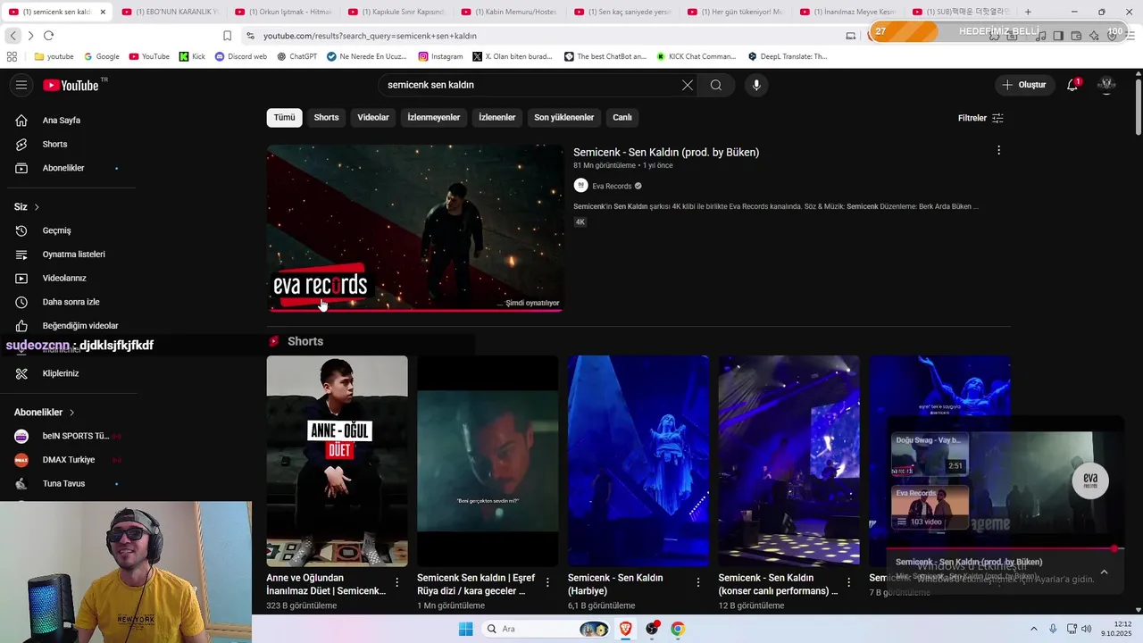Open Daha sonra izle list
1143x643 pixels.
click(71, 302)
